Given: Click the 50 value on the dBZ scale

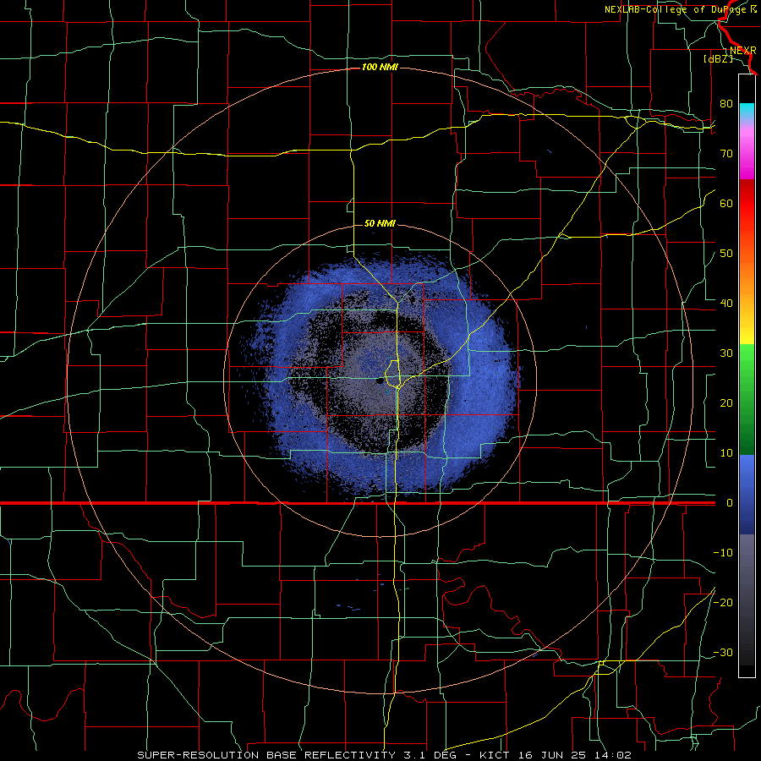Looking at the screenshot, I should tap(726, 254).
